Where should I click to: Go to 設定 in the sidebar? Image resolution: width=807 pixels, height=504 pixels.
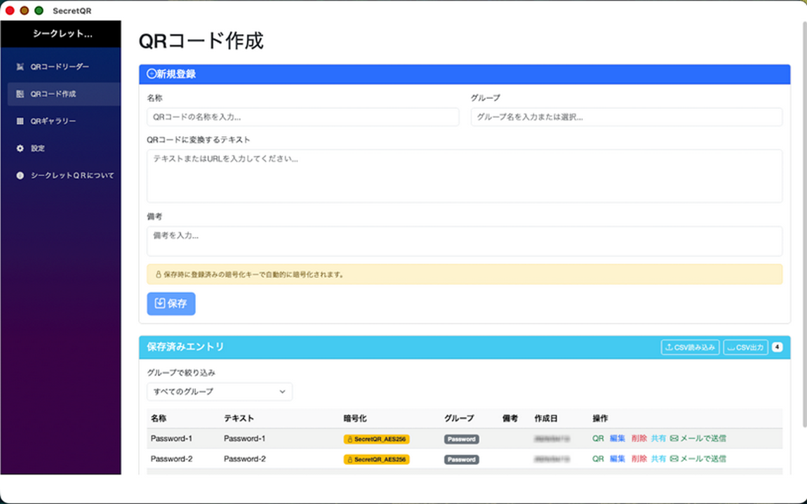64,148
